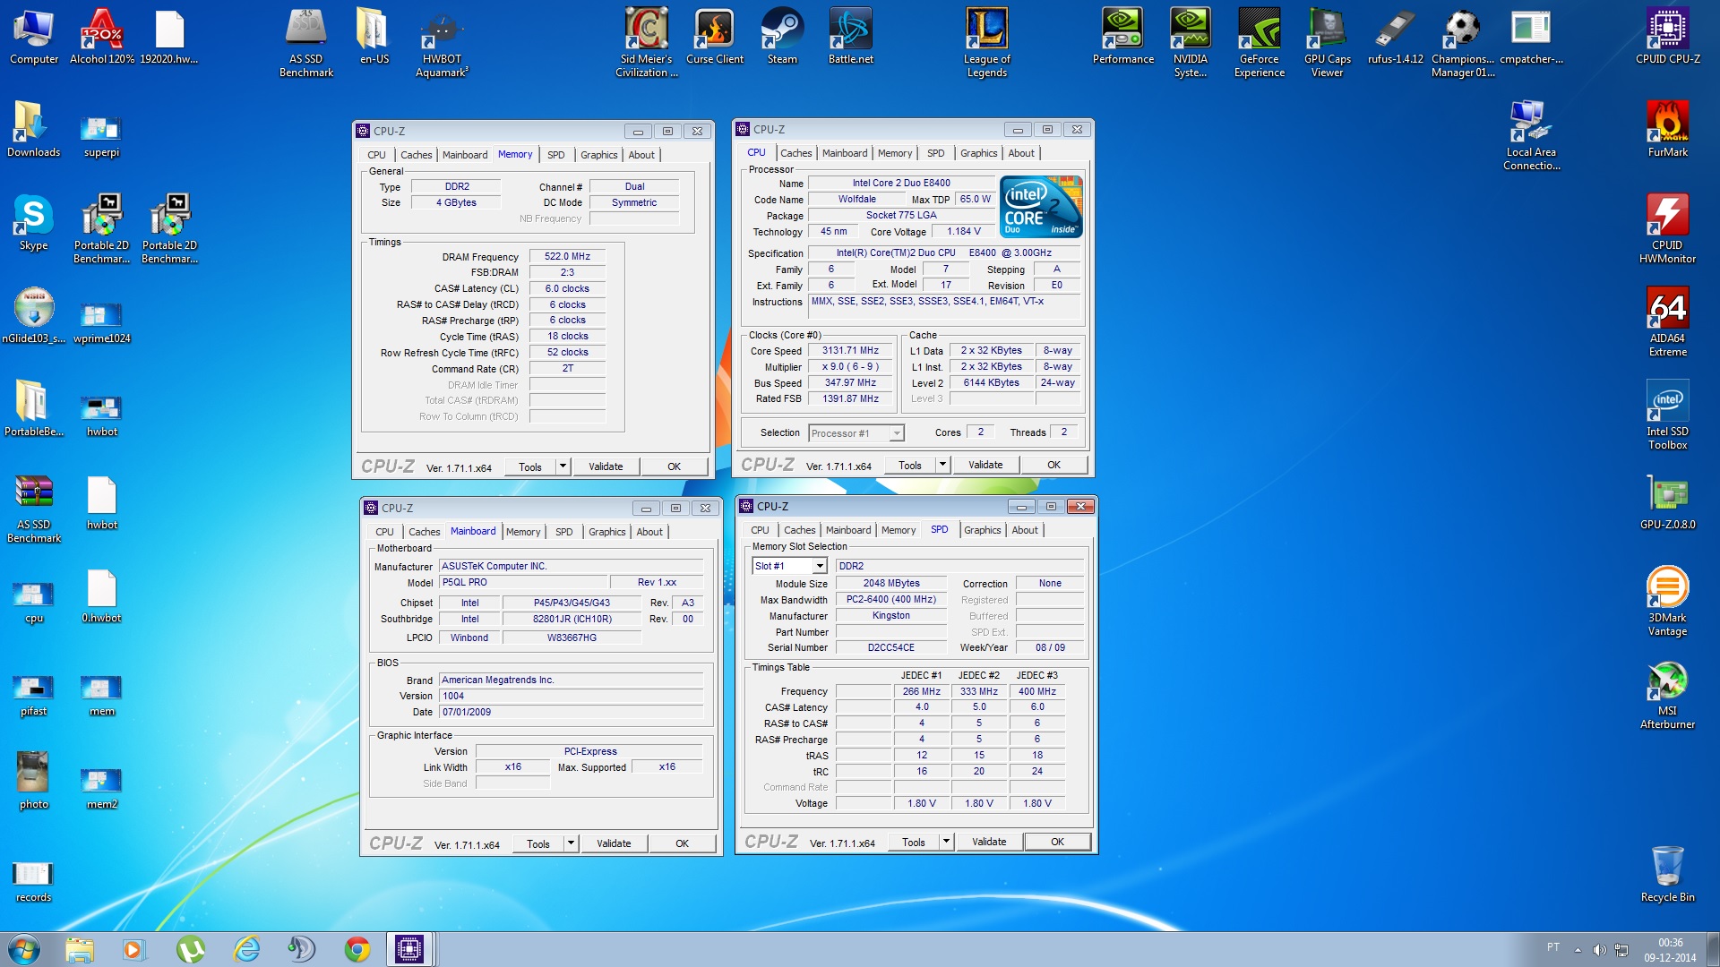
Task: Open AS SSD Benchmark icon in top row
Action: click(x=305, y=43)
